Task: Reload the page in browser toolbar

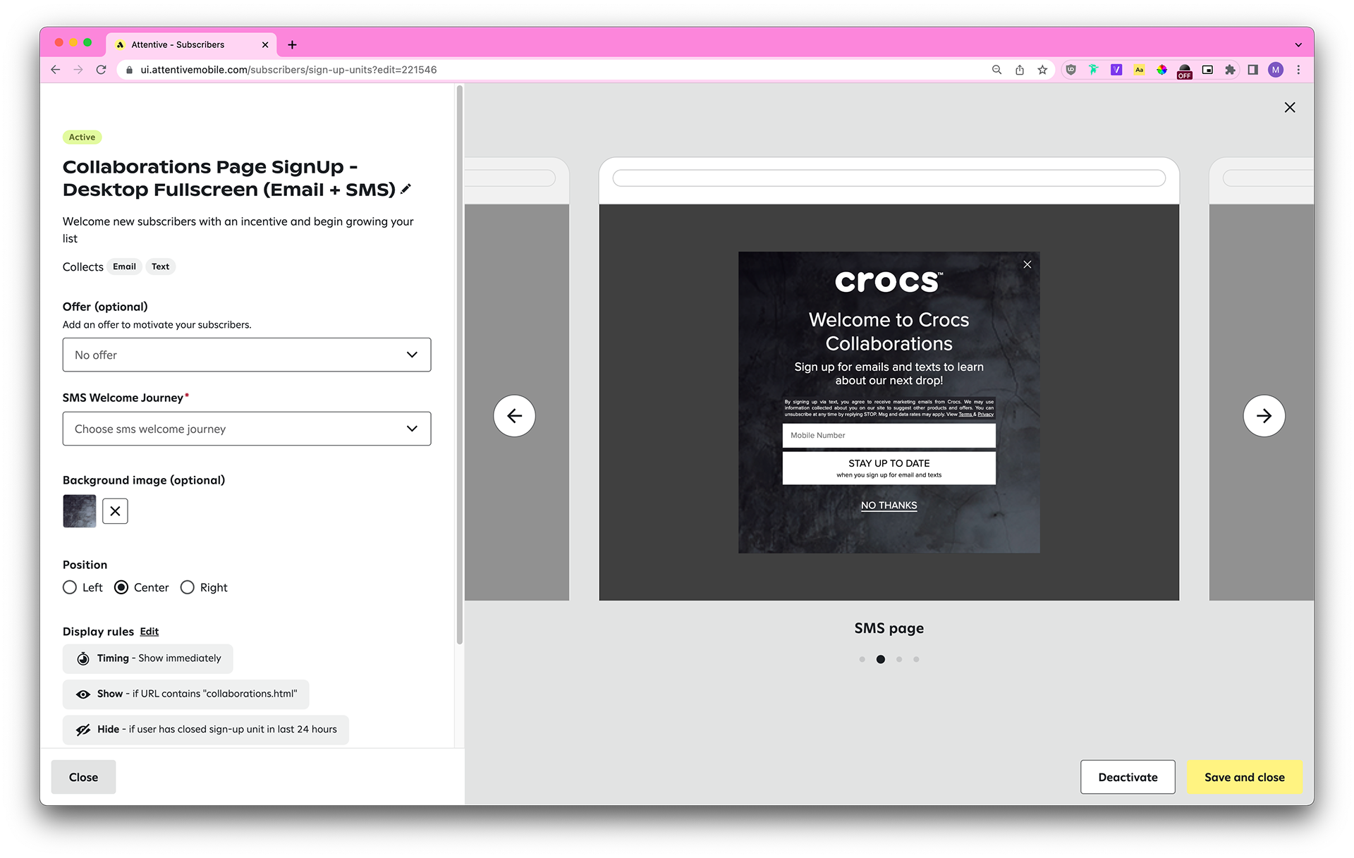Action: pos(102,70)
